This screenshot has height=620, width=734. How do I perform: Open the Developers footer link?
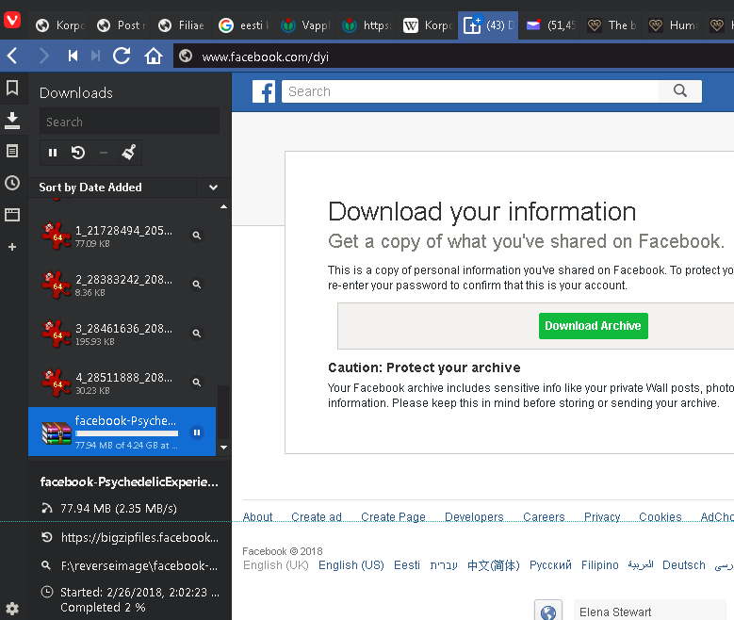[474, 516]
